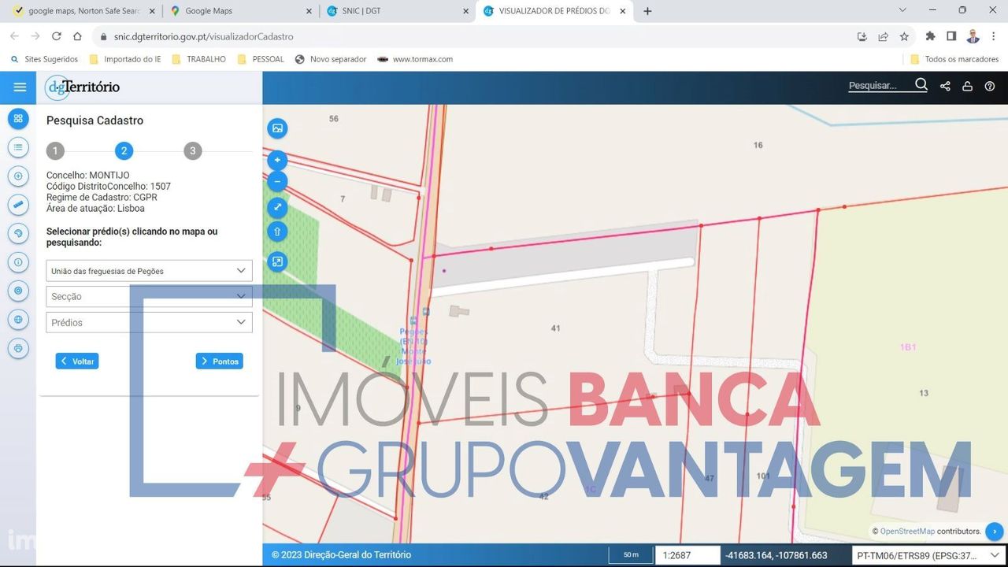Screen dimensions: 1008x567
Task: Open the palette drawing tool icon
Action: [18, 233]
